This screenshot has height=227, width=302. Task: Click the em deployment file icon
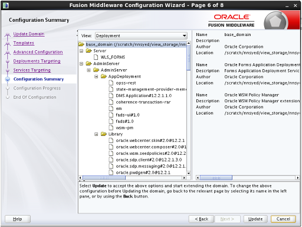[111, 109]
